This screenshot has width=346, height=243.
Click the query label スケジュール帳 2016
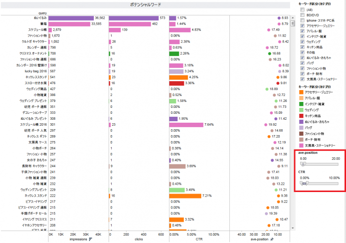point(34,125)
